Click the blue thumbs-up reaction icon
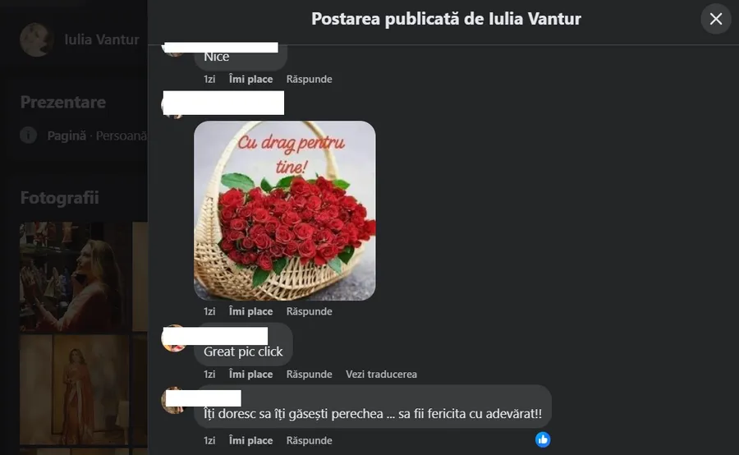The width and height of the screenshot is (739, 455). click(543, 439)
